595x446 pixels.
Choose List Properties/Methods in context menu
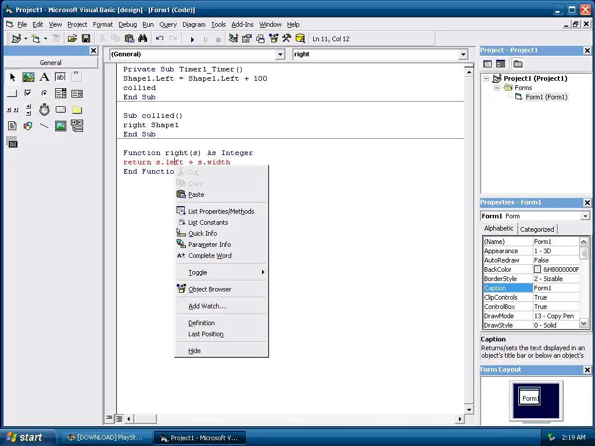pos(221,211)
